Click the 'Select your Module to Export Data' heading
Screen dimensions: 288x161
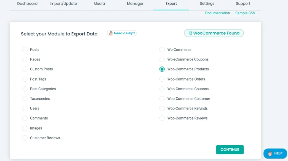tap(59, 34)
